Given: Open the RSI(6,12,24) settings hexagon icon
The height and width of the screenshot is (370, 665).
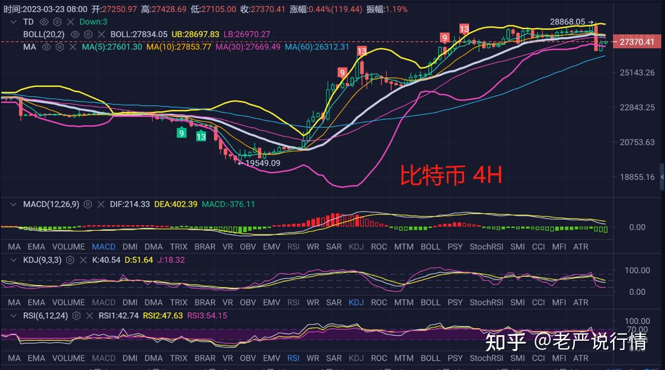Looking at the screenshot, I should (x=77, y=316).
